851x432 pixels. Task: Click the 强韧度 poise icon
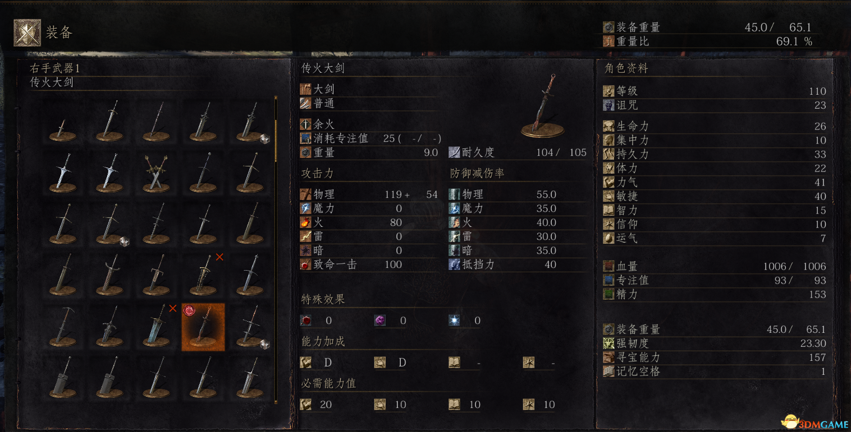pyautogui.click(x=608, y=343)
